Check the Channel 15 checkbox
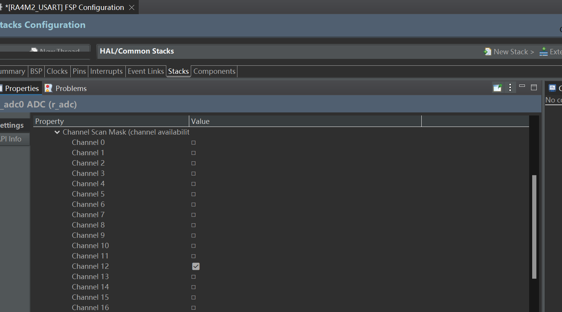562x312 pixels. point(193,297)
